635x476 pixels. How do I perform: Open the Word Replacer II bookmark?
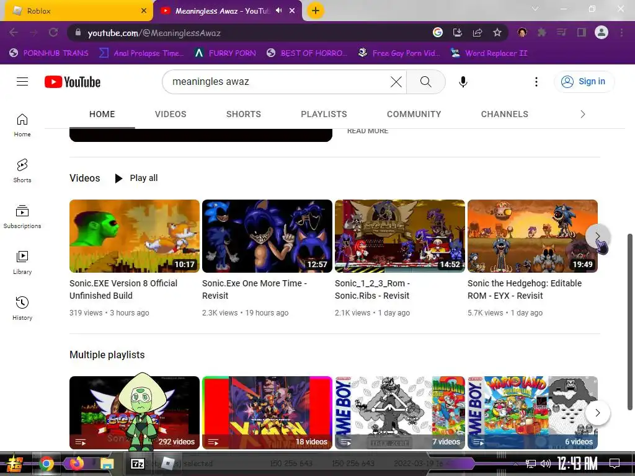pyautogui.click(x=489, y=53)
